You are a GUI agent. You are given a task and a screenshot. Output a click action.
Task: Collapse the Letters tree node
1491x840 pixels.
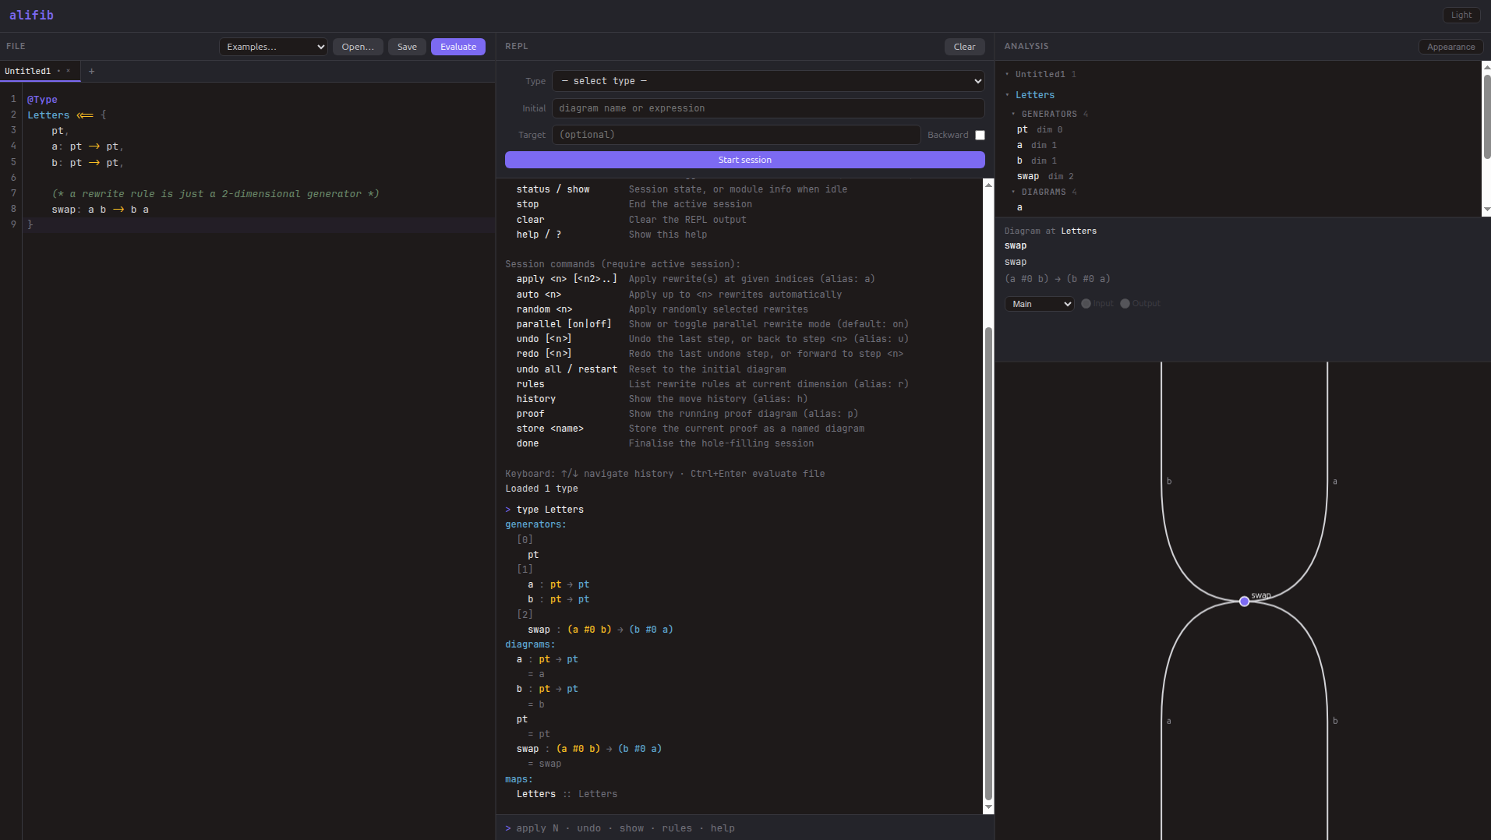click(x=1007, y=95)
